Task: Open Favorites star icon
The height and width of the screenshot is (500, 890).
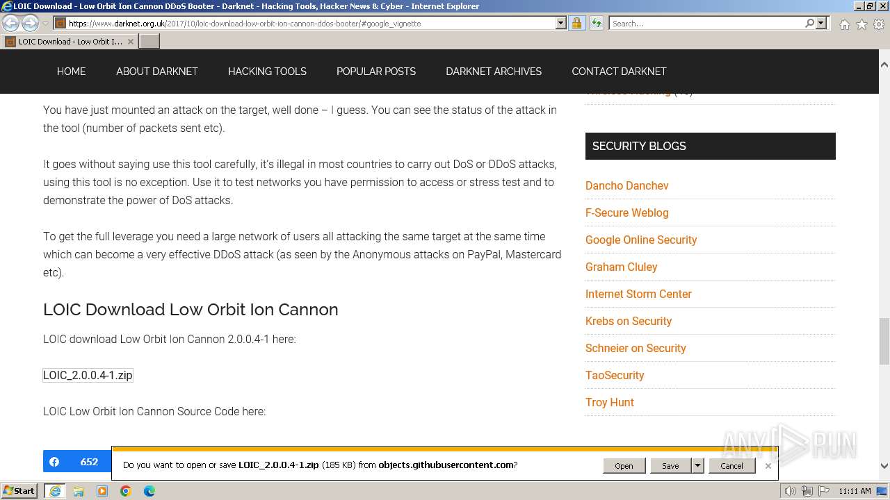Action: [861, 24]
